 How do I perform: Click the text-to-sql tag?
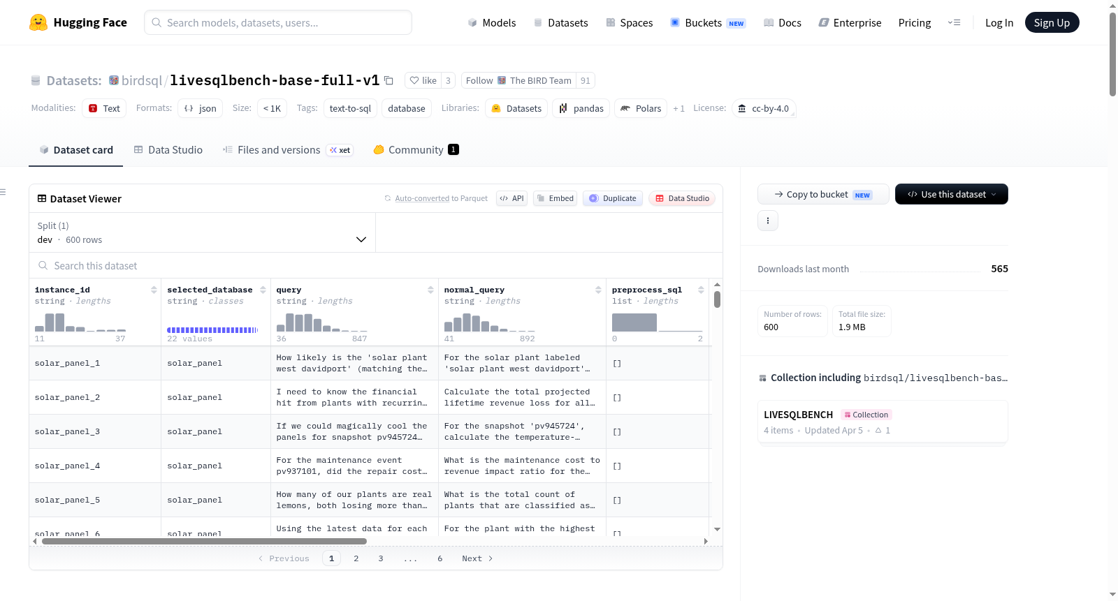(x=350, y=108)
